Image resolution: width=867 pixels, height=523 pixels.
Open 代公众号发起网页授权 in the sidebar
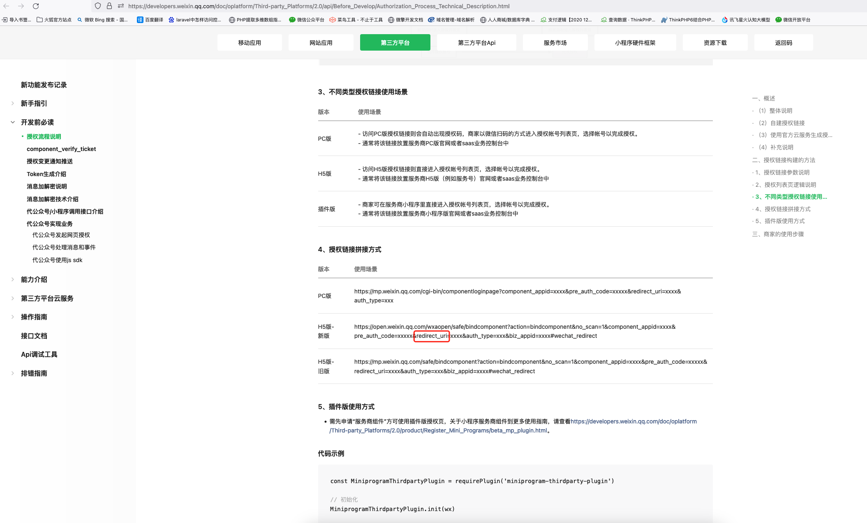pyautogui.click(x=61, y=235)
